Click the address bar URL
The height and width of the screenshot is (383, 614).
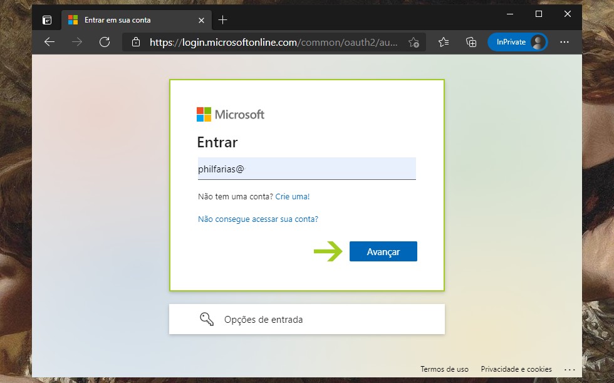pyautogui.click(x=273, y=42)
